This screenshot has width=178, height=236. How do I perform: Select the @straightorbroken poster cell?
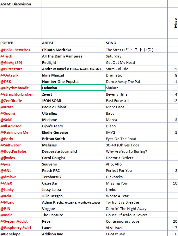tap(21, 94)
